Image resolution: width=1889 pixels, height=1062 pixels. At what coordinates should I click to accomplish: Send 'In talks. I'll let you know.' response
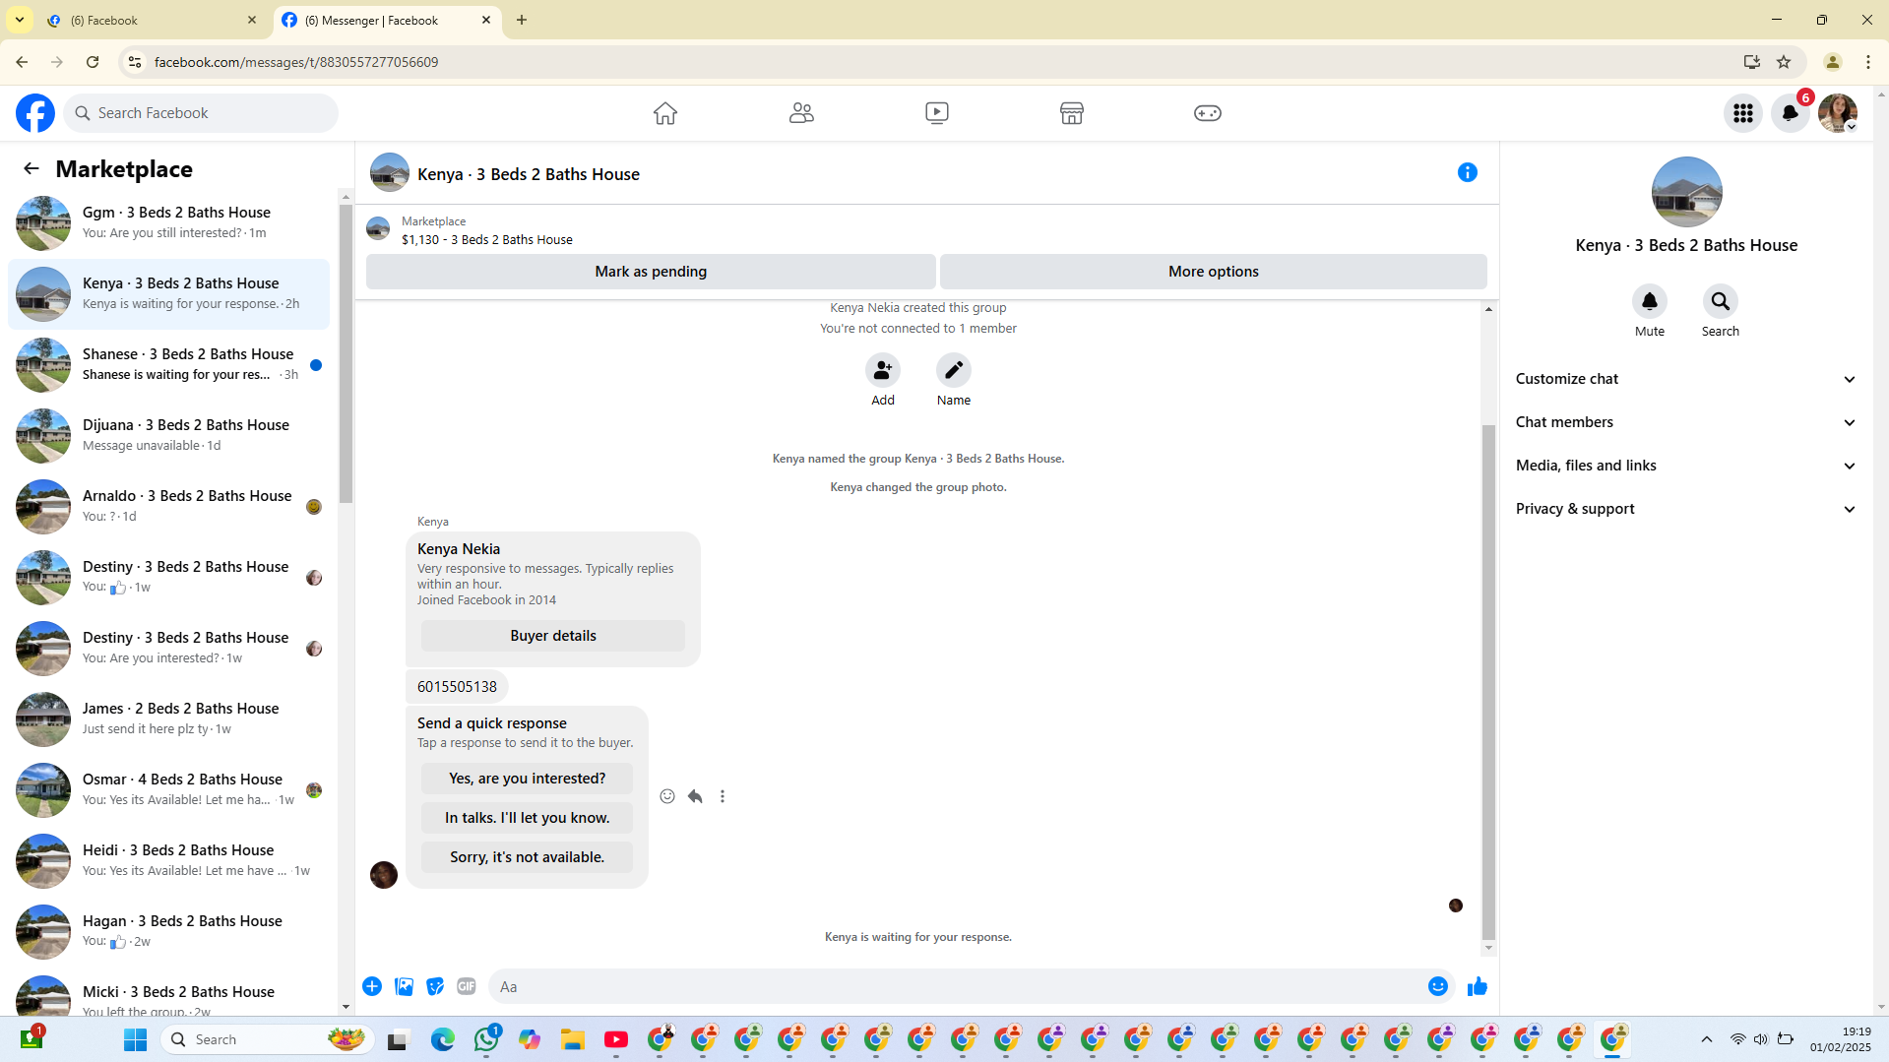[528, 818]
